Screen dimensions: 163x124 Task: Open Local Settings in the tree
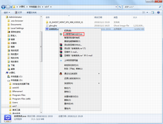[x=17, y=28]
